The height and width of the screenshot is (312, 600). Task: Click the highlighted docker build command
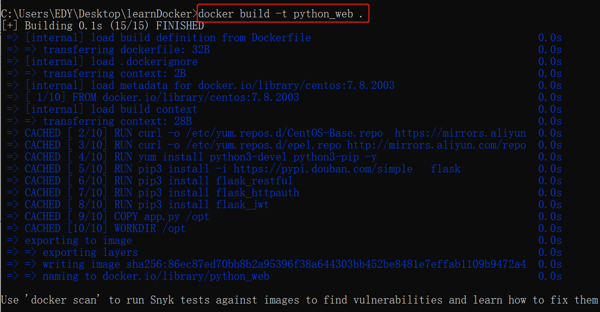pyautogui.click(x=283, y=14)
